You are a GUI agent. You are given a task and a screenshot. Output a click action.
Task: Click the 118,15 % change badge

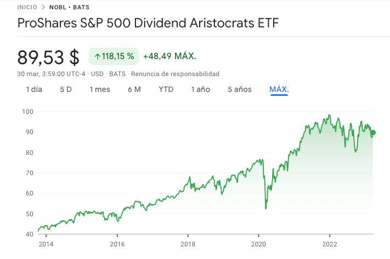(114, 56)
